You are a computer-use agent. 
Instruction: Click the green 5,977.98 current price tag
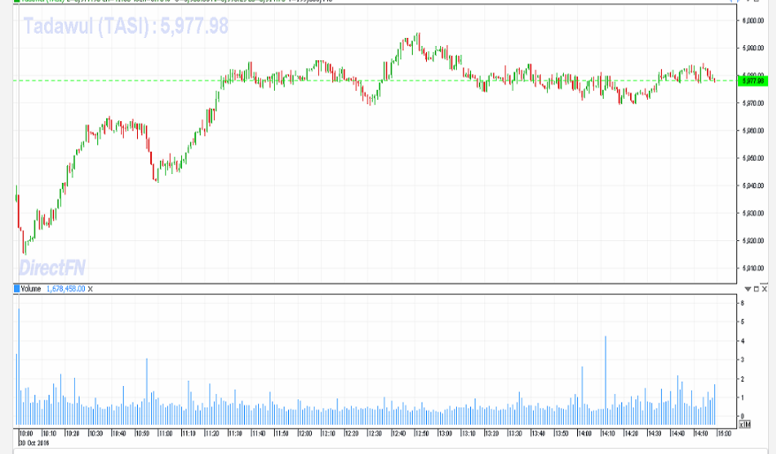(752, 80)
